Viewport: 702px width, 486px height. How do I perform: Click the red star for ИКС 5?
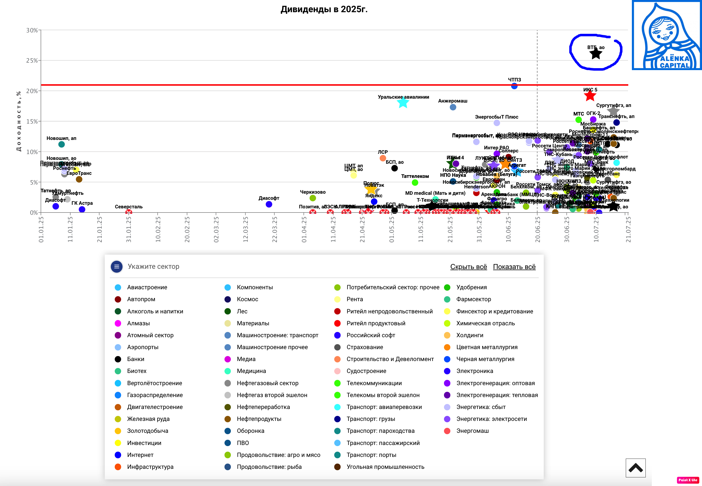(590, 96)
